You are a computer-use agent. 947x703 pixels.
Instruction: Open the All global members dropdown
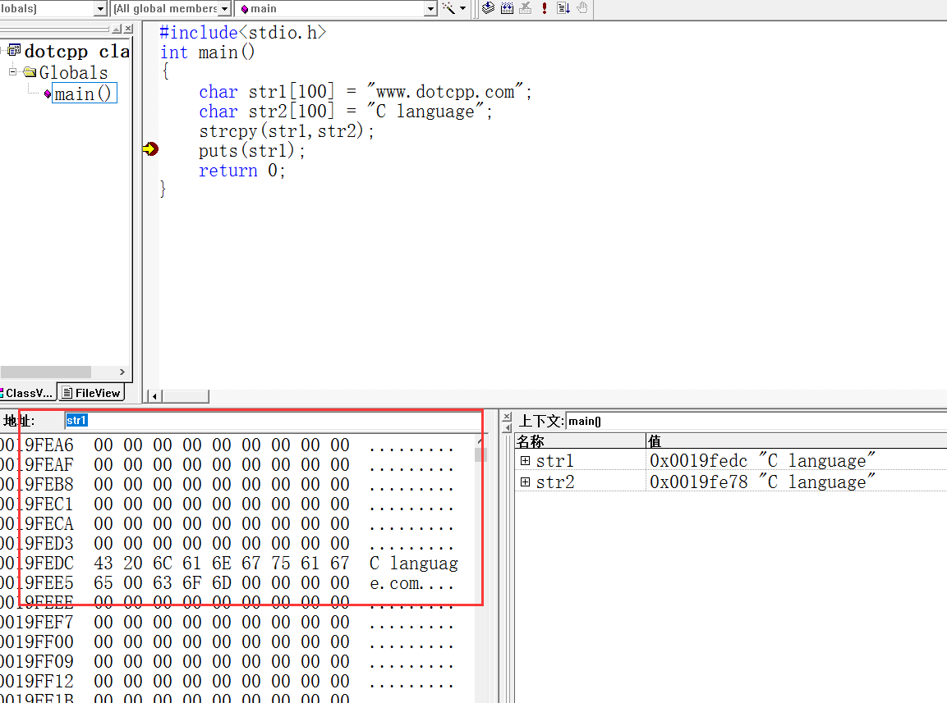[x=224, y=8]
